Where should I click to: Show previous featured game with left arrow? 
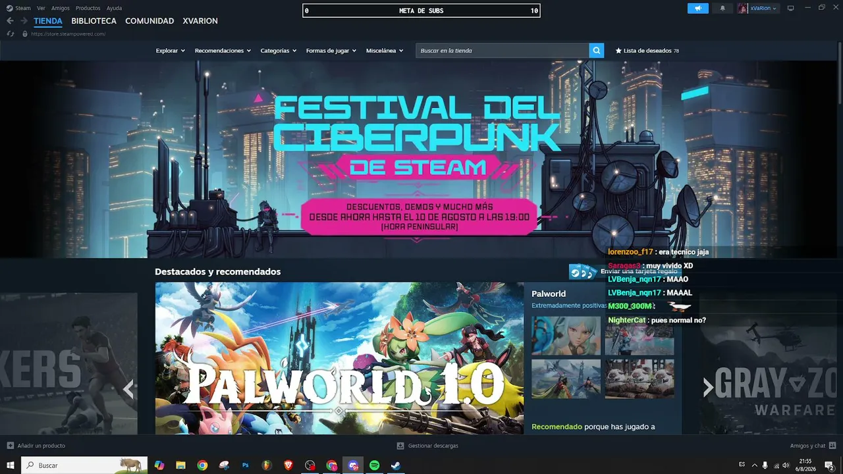128,388
